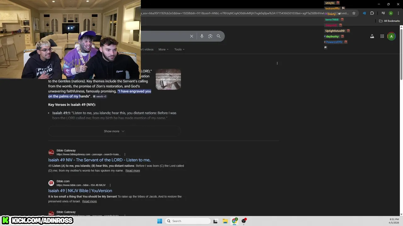The image size is (403, 226).
Task: Open the More search filters dropdown
Action: pos(163,49)
